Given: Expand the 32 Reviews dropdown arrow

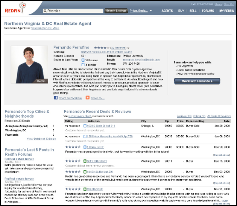Looking at the screenshot, I should pyautogui.click(x=128, y=48).
